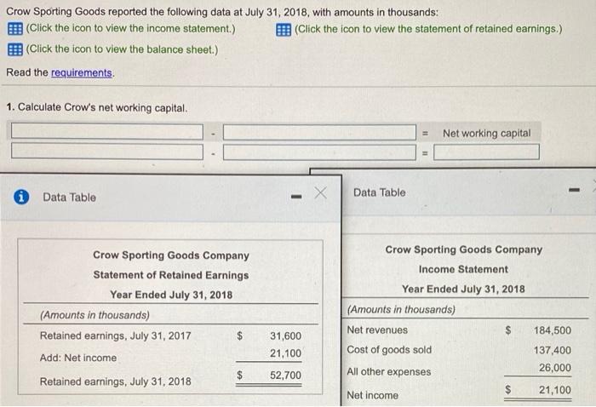
Task: Click the first field of formula value row
Action: (x=106, y=151)
